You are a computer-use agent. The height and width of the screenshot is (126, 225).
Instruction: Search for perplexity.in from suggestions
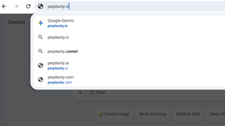(x=129, y=37)
